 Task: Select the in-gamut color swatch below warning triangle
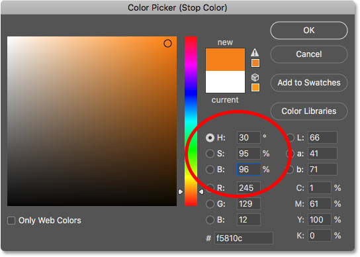pos(255,63)
